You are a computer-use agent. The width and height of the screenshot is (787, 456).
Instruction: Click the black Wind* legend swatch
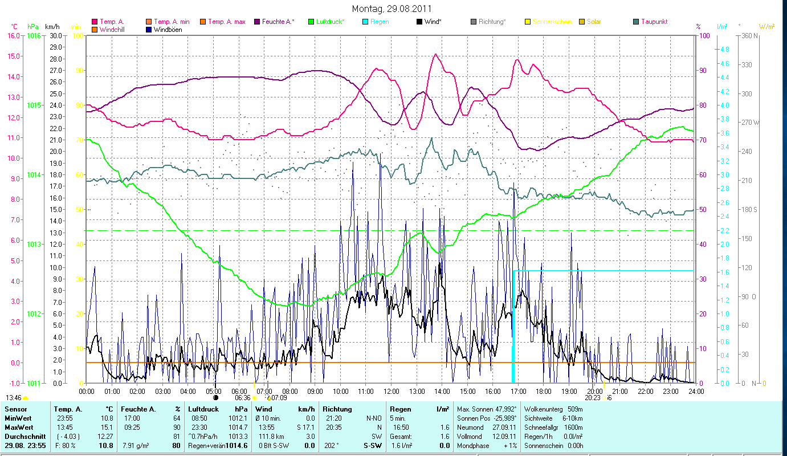click(419, 22)
